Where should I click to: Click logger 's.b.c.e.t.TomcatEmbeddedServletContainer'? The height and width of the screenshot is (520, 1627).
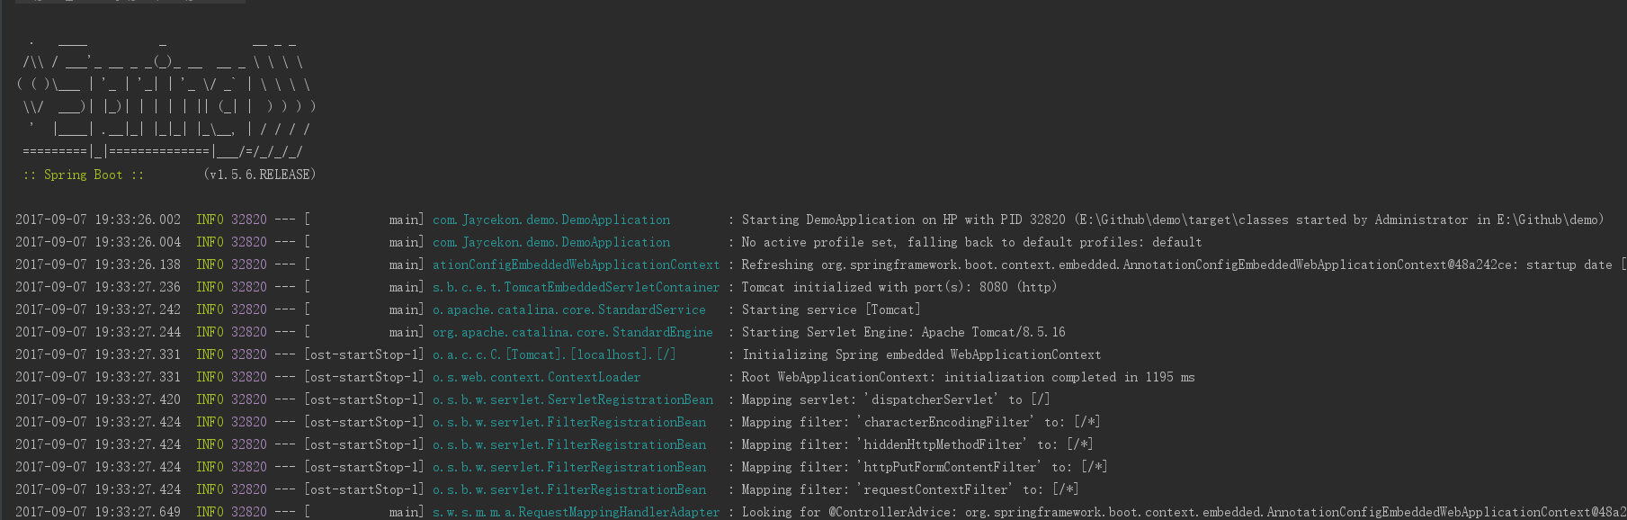click(x=577, y=287)
